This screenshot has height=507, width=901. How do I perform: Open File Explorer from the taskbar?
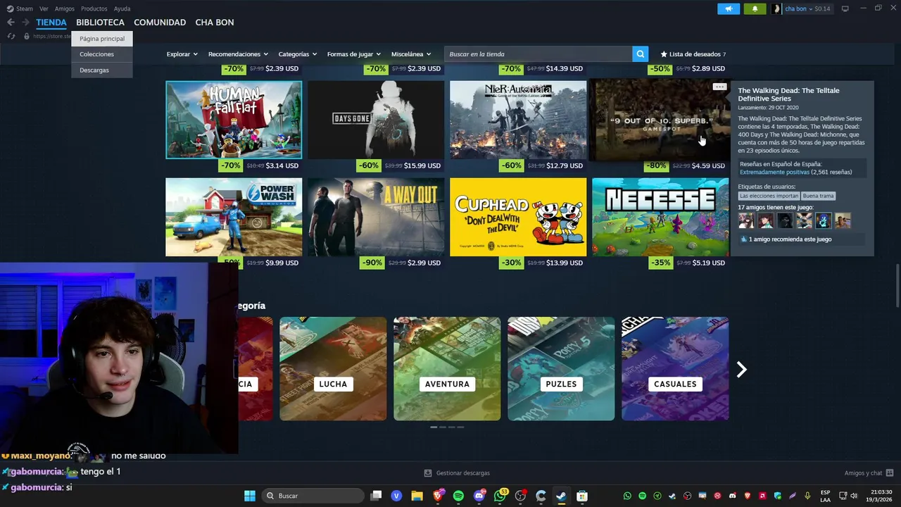(x=417, y=496)
